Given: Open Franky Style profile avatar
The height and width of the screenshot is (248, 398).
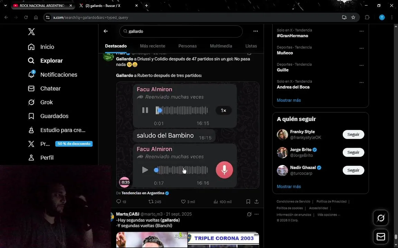Looking at the screenshot, I should pos(282,135).
